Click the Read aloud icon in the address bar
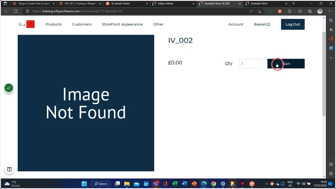 click(251, 11)
